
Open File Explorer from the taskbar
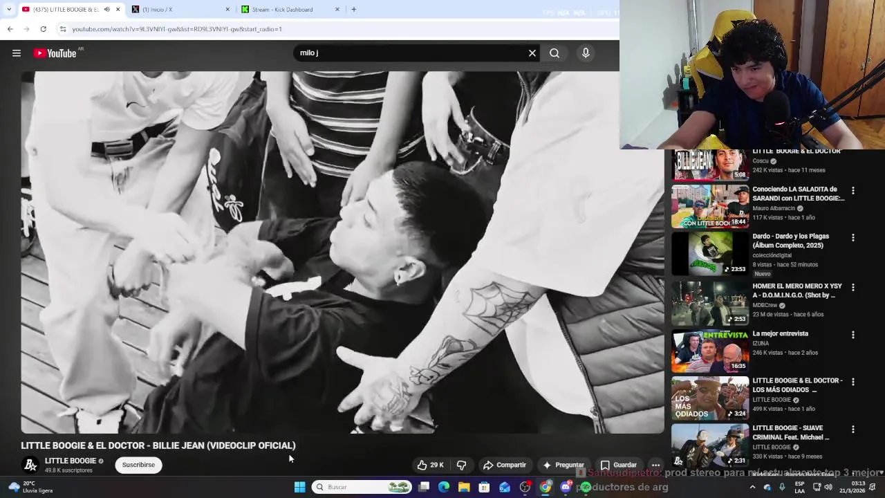click(464, 487)
